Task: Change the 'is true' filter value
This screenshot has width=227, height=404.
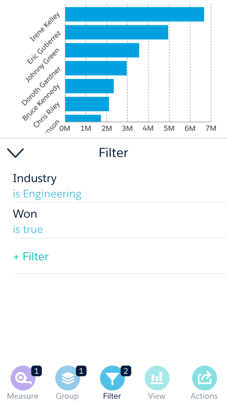Action: click(28, 230)
